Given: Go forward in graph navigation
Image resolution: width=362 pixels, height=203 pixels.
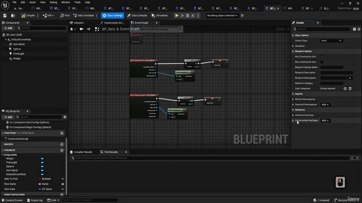Looking at the screenshot, I should 88,29.
